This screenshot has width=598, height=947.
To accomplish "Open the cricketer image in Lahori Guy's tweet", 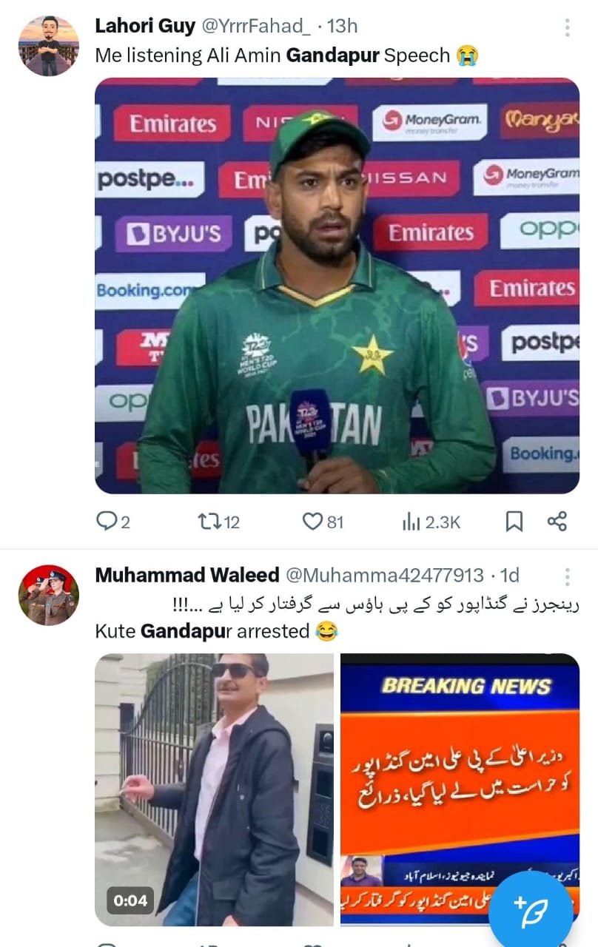I will coord(337,286).
